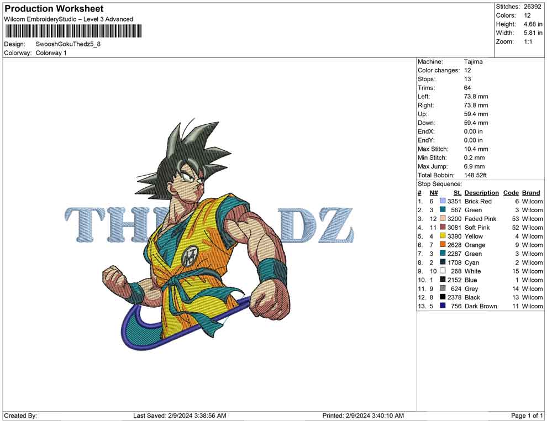Click the Faded Pink description text
Viewport: 547px width, 421px height.
480,219
